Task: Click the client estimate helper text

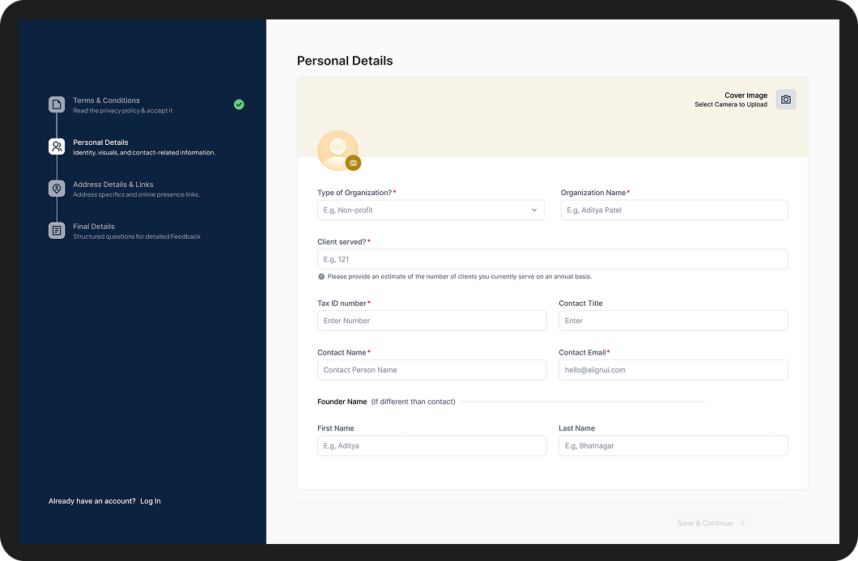Action: click(x=459, y=276)
